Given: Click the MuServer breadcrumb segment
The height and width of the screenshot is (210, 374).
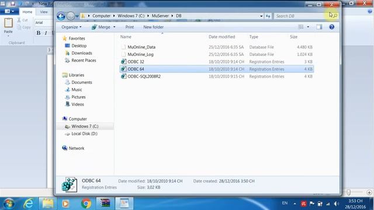Looking at the screenshot, I should pyautogui.click(x=160, y=16).
